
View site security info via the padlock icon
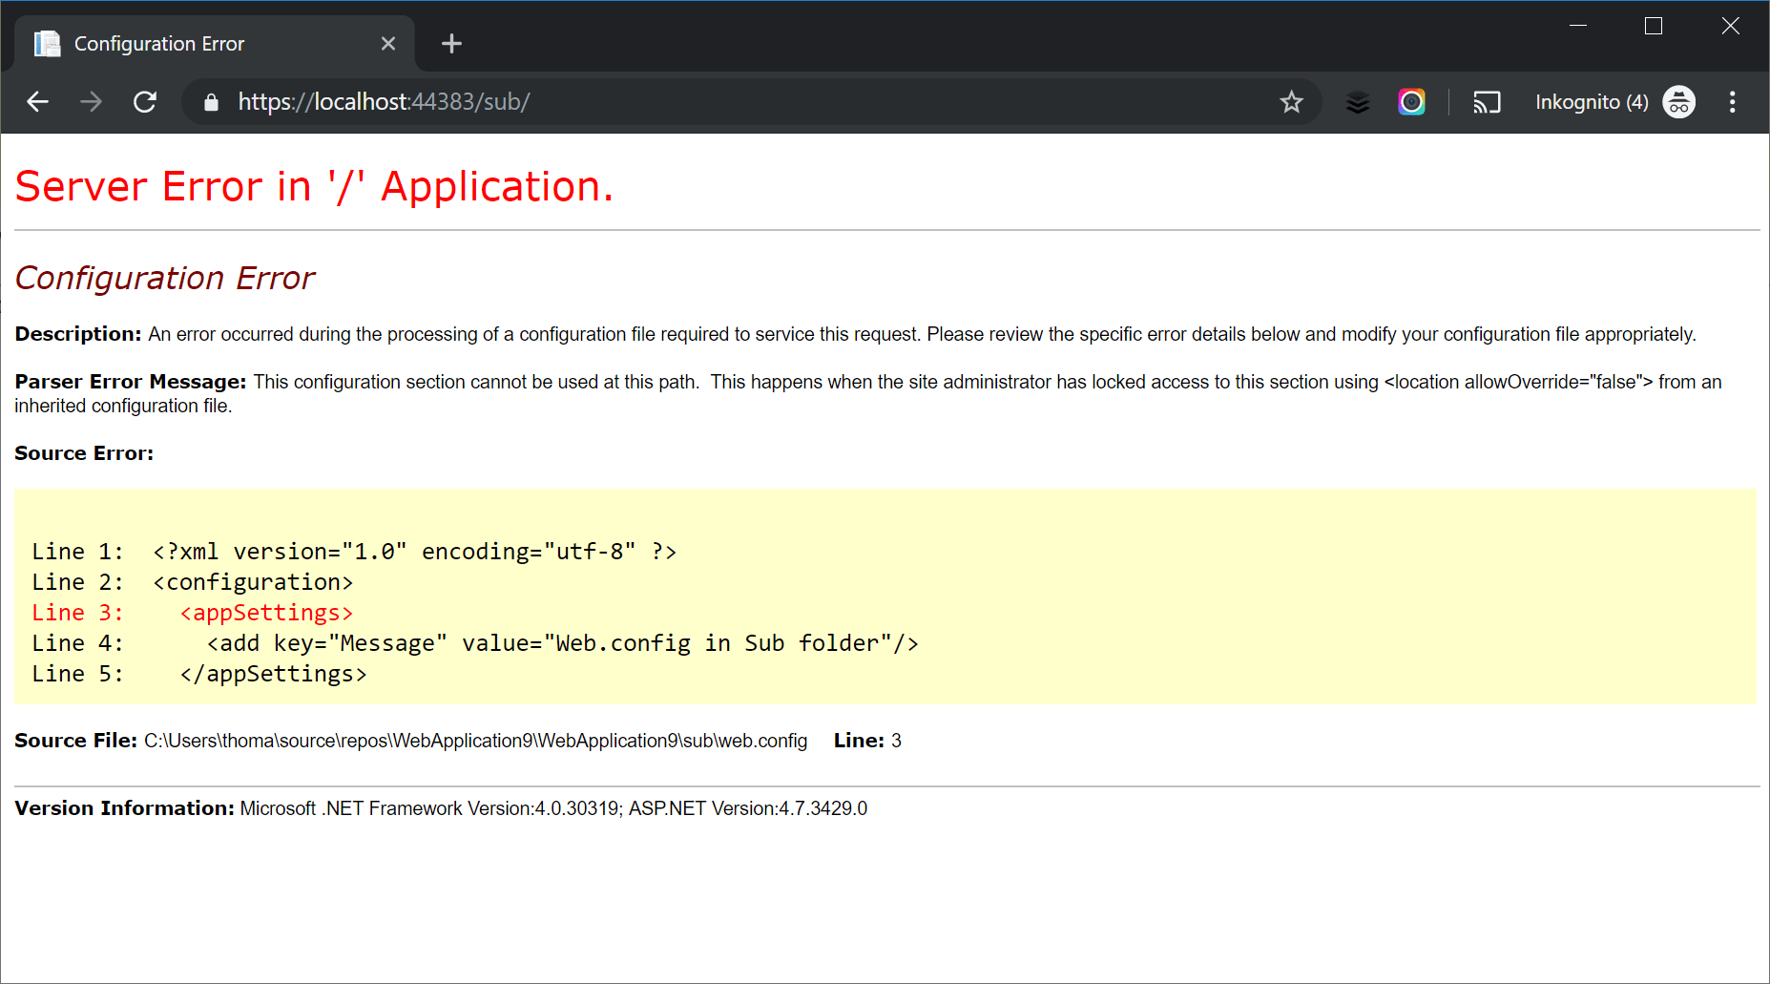tap(210, 102)
